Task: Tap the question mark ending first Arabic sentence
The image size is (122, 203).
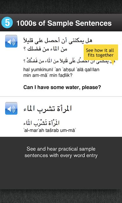Action: pos(25,49)
